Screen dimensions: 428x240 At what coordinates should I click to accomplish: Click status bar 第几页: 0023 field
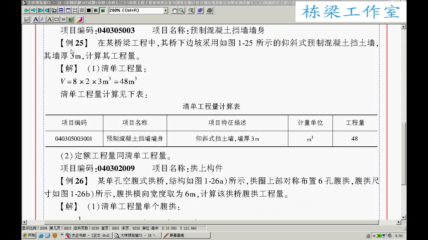click(61, 228)
